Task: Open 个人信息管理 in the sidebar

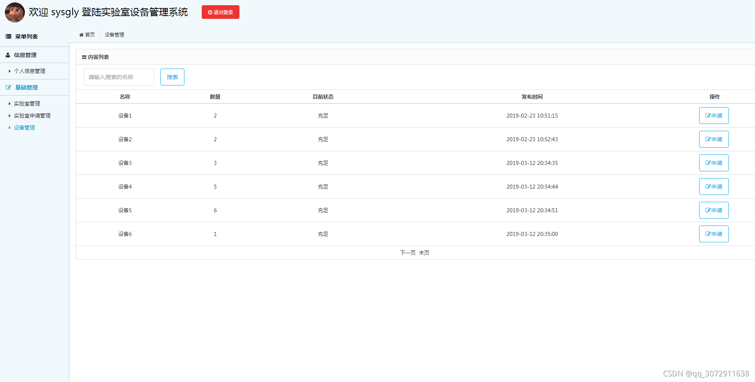Action: [30, 71]
